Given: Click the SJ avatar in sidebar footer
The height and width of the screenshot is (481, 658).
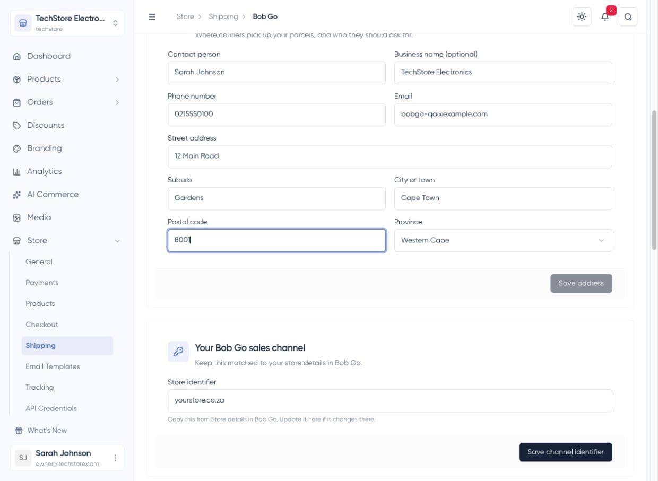Looking at the screenshot, I should pyautogui.click(x=23, y=458).
